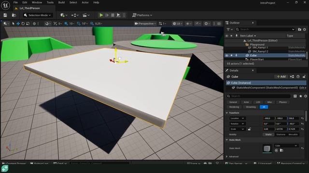Open the viewport Show flags eye menu

[189, 24]
